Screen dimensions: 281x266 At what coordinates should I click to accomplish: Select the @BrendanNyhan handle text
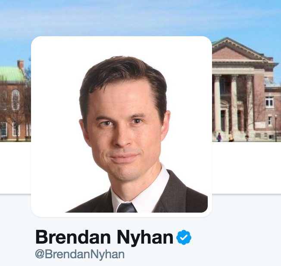coord(80,254)
